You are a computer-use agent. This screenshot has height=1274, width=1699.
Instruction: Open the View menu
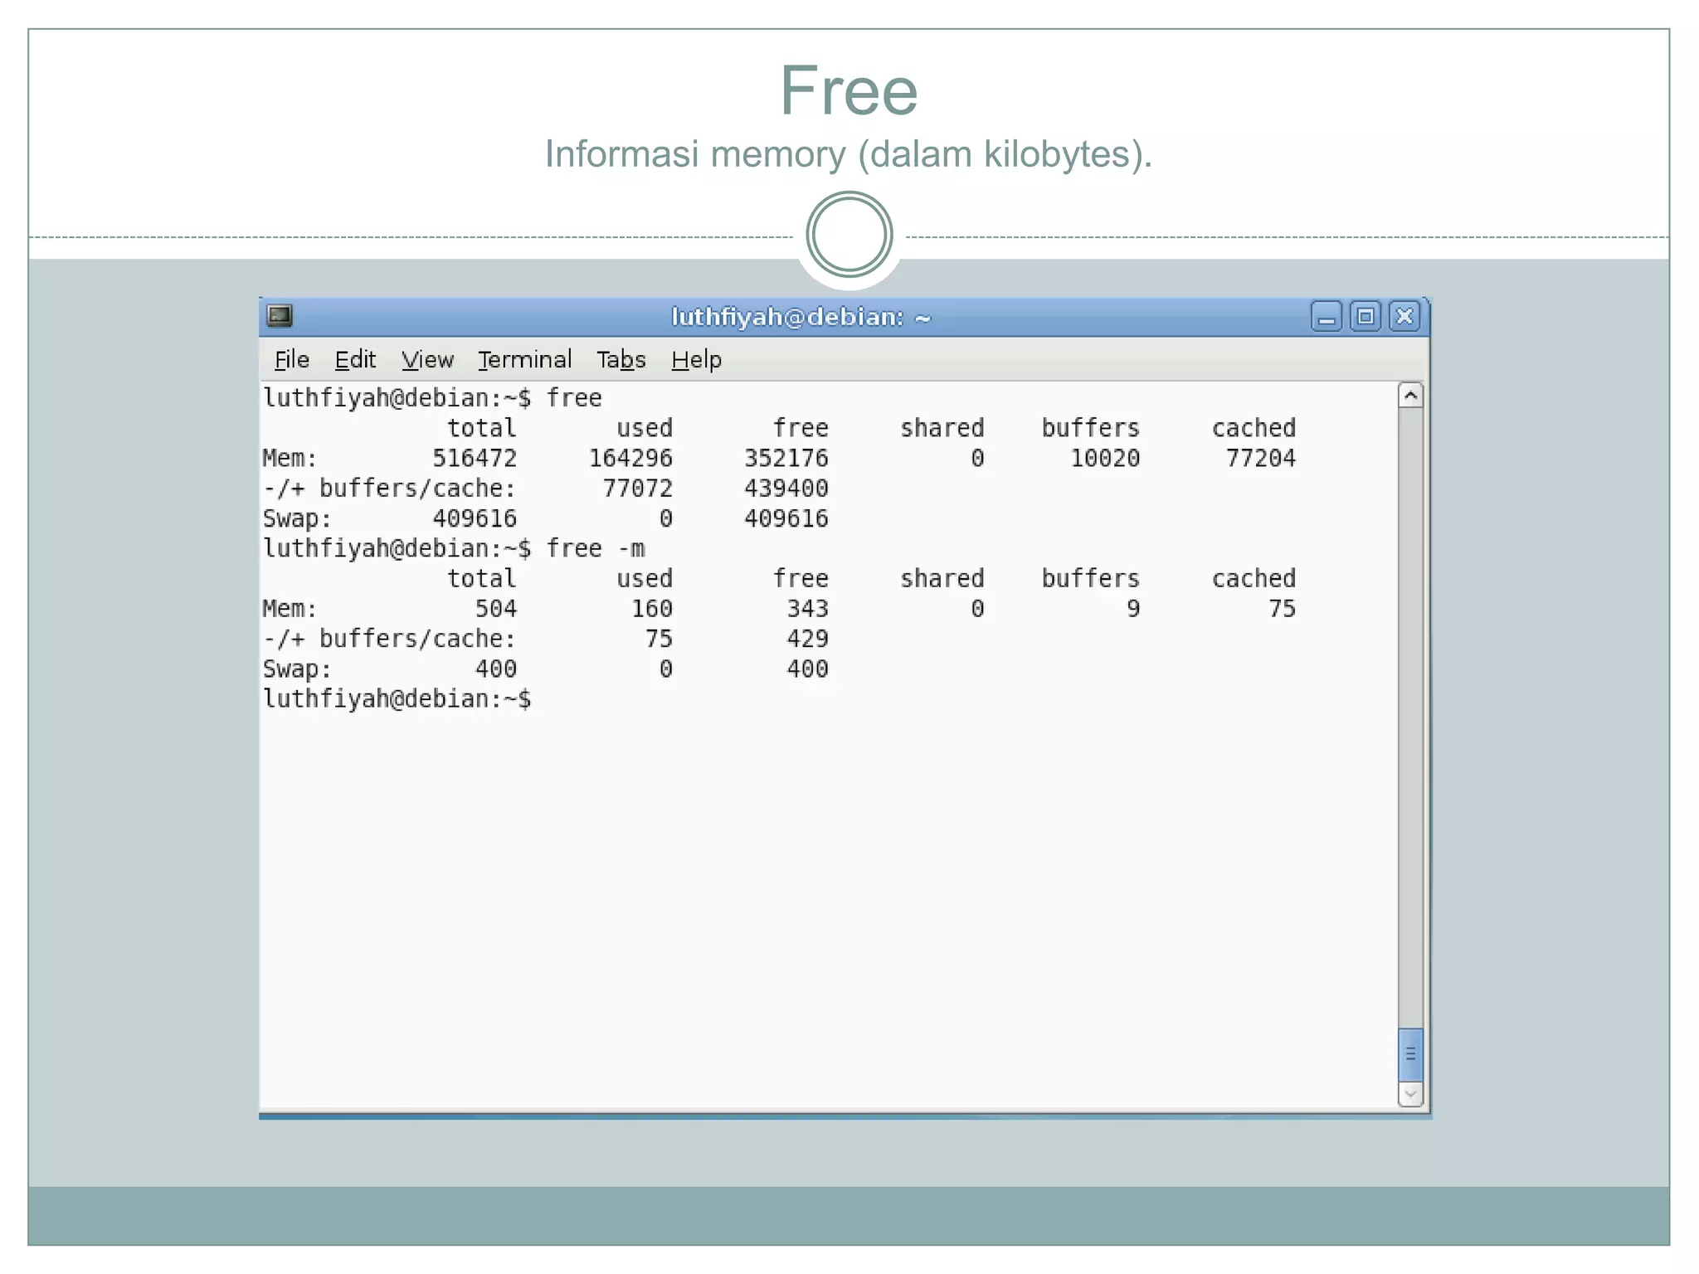tap(427, 360)
